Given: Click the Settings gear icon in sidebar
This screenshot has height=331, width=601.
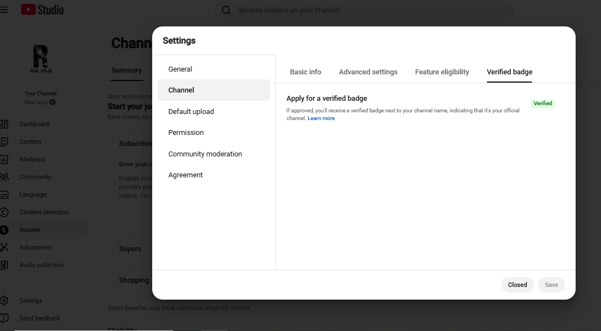Looking at the screenshot, I should coord(4,301).
